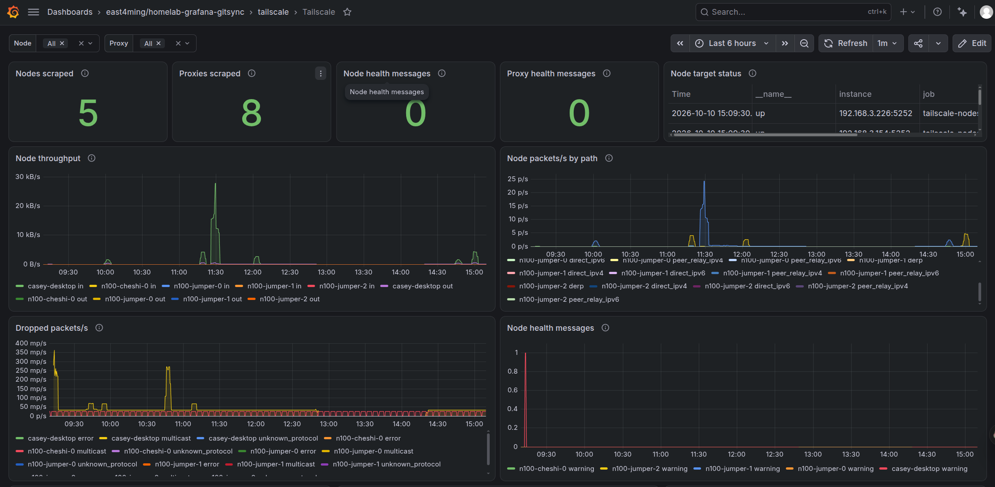Click color swatch for casey-desktop out
995x487 pixels.
[384, 286]
